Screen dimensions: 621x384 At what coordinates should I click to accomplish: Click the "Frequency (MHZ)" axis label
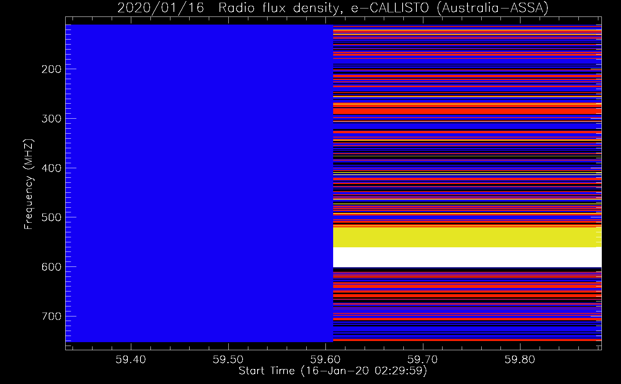[x=29, y=184]
